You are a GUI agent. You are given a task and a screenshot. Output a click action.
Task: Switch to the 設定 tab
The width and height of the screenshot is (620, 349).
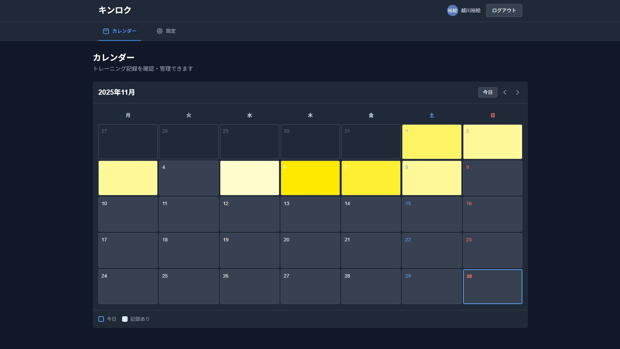coord(166,31)
